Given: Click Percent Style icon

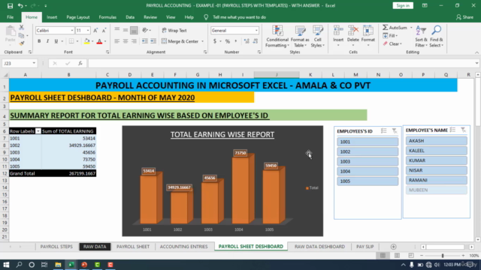Looking at the screenshot, I should tap(228, 41).
